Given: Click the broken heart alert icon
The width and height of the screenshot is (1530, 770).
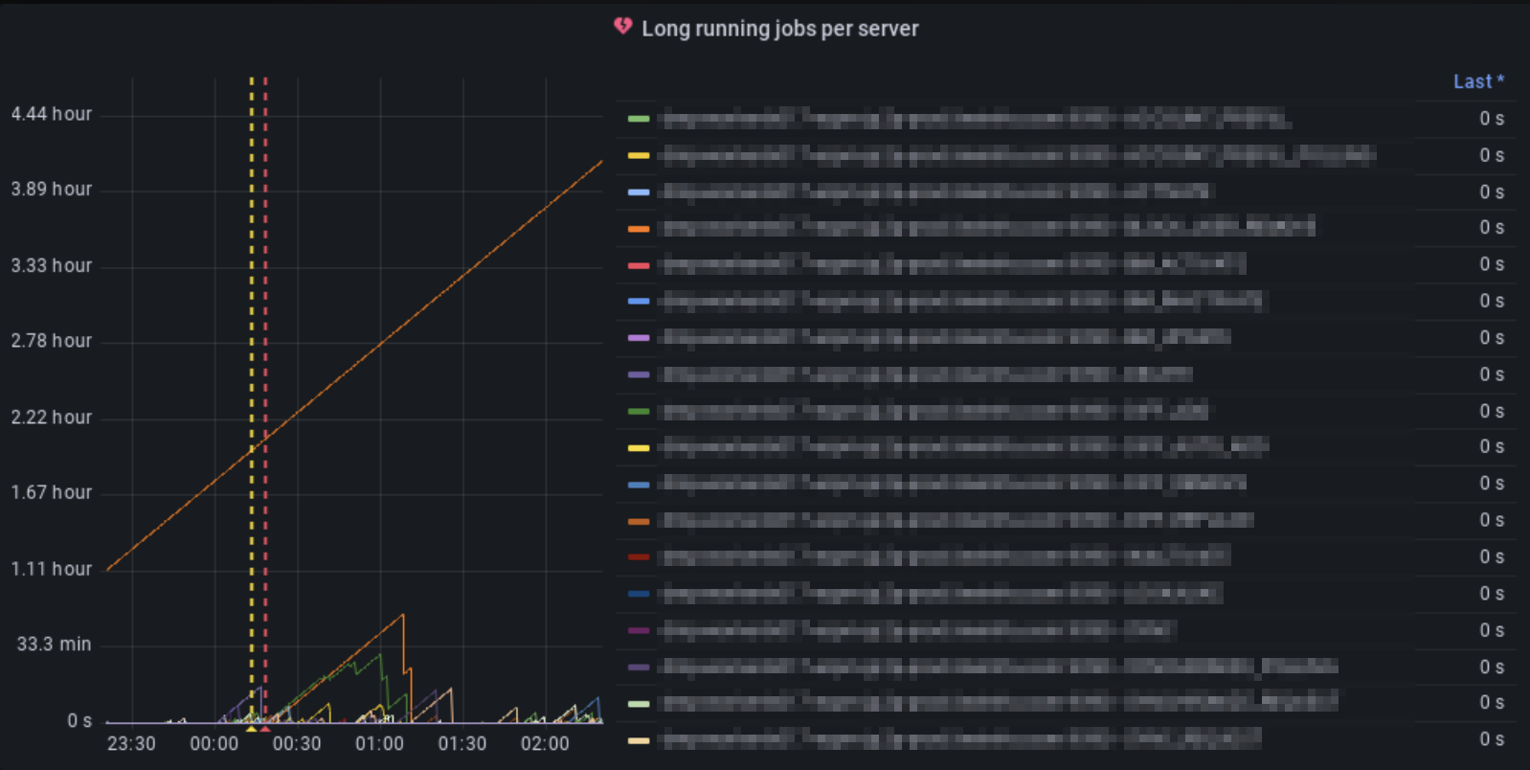Looking at the screenshot, I should pyautogui.click(x=623, y=27).
